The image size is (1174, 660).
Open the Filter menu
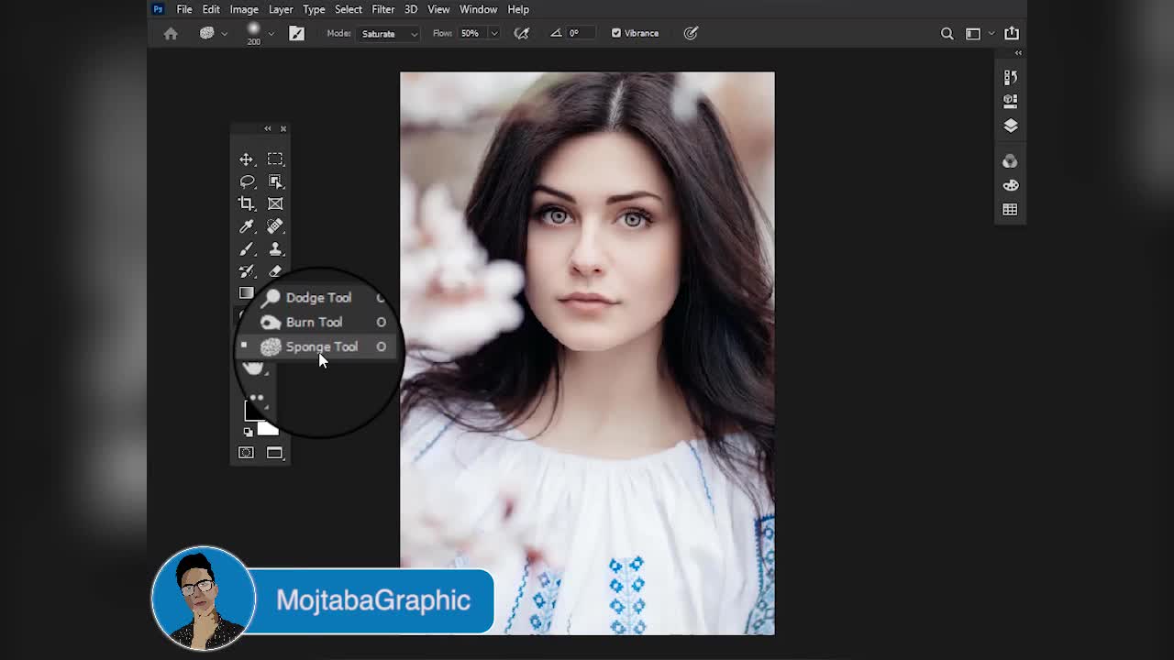pos(382,9)
